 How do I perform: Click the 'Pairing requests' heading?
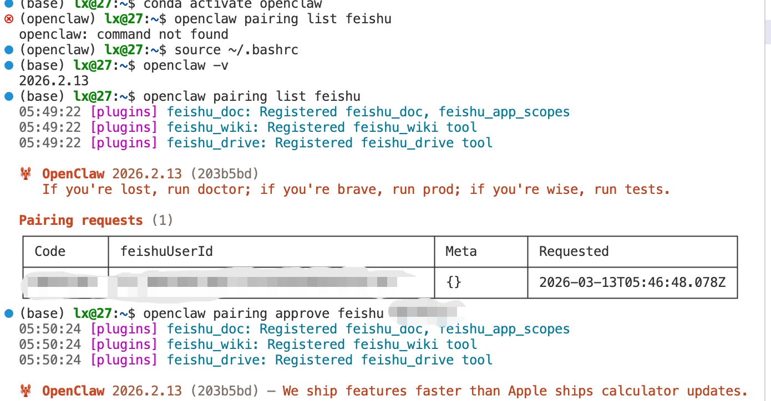pos(81,220)
